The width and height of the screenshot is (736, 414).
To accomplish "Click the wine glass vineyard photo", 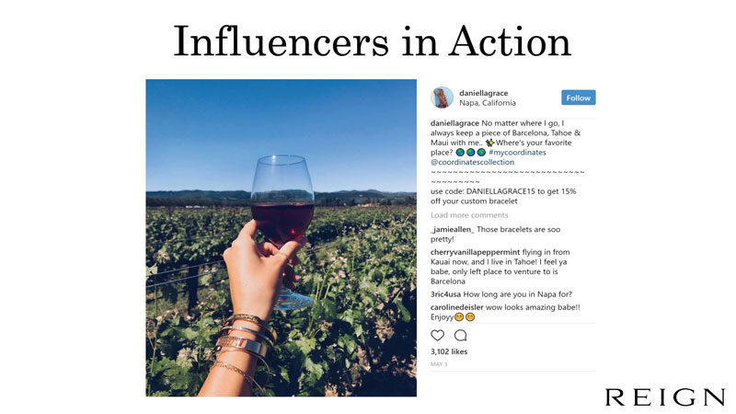I will pyautogui.click(x=281, y=237).
